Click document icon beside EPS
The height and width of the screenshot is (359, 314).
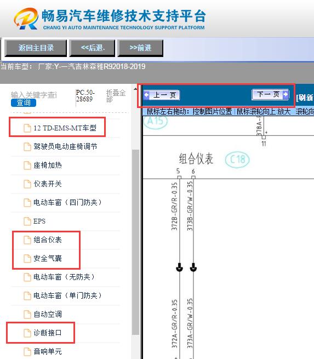pos(27,221)
